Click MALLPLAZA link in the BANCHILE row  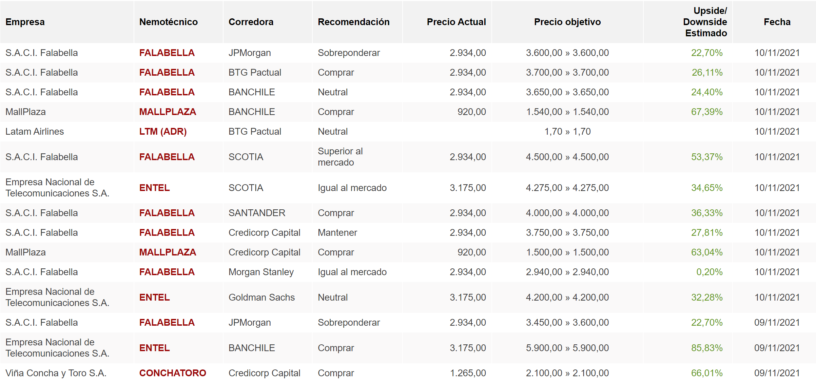pyautogui.click(x=168, y=112)
